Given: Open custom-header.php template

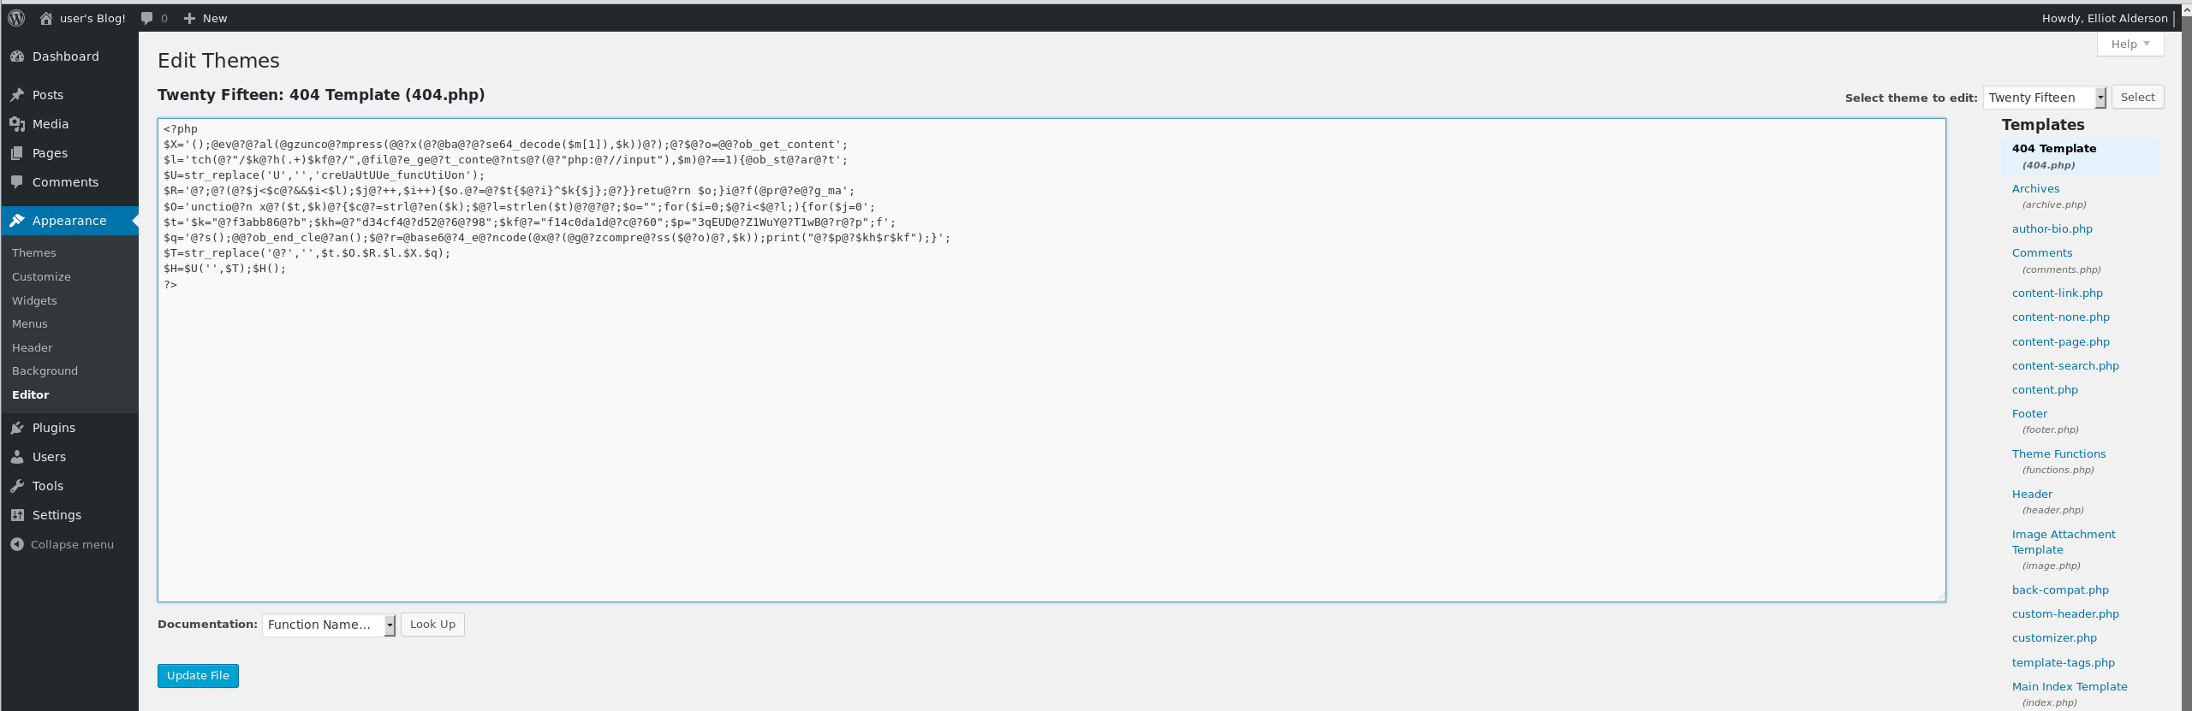Looking at the screenshot, I should point(2065,614).
